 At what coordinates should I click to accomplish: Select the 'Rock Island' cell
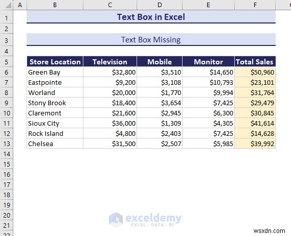[x=55, y=133]
